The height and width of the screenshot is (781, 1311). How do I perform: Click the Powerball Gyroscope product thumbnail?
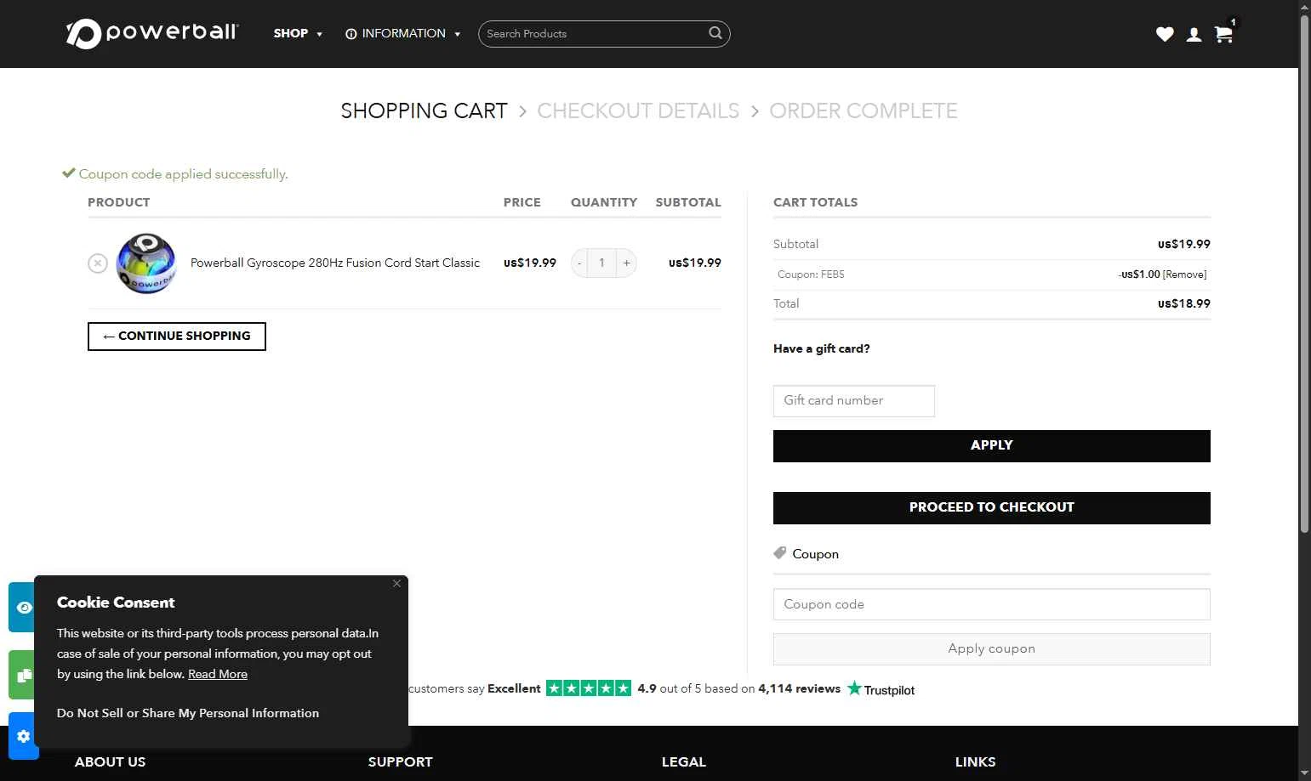(146, 263)
